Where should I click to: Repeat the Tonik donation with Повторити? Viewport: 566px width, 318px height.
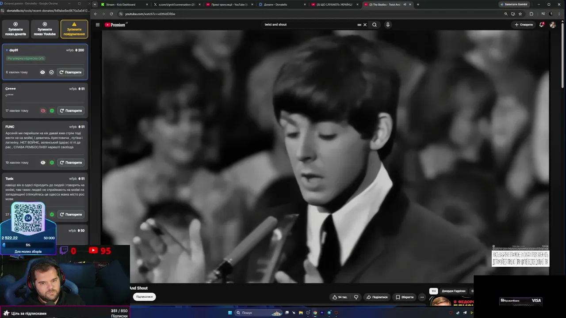point(71,214)
